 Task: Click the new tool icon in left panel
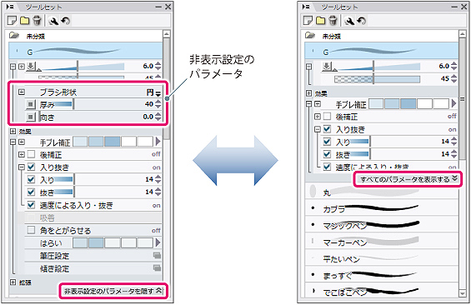point(12,20)
